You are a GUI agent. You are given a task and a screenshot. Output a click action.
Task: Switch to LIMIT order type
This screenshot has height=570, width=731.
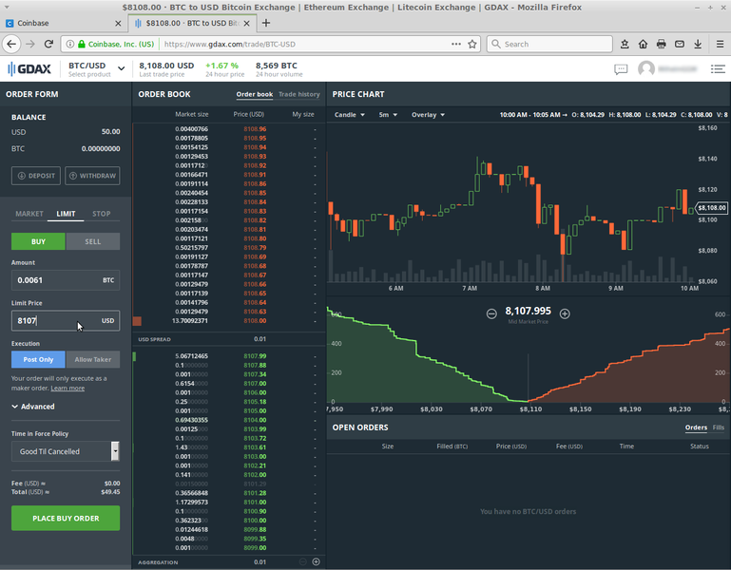tap(66, 214)
